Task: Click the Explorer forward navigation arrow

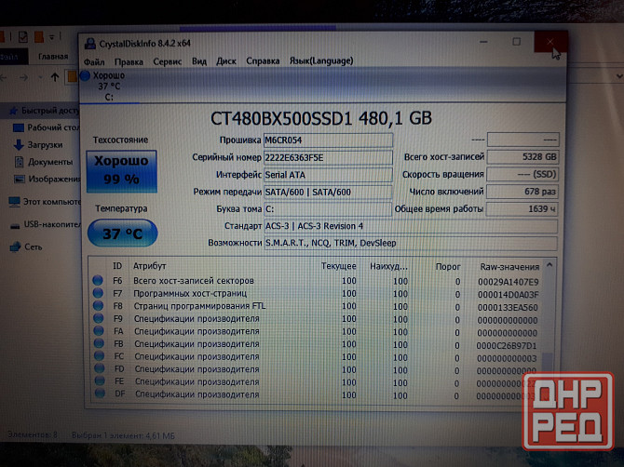Action: 24,77
